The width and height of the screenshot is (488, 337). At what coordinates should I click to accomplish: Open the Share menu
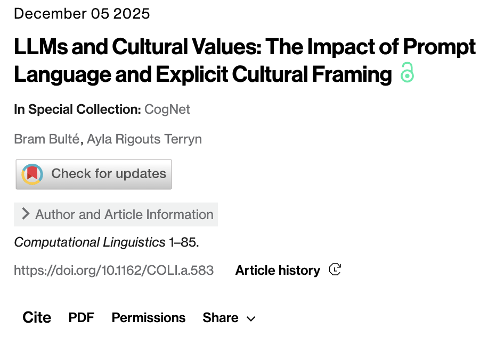click(221, 318)
